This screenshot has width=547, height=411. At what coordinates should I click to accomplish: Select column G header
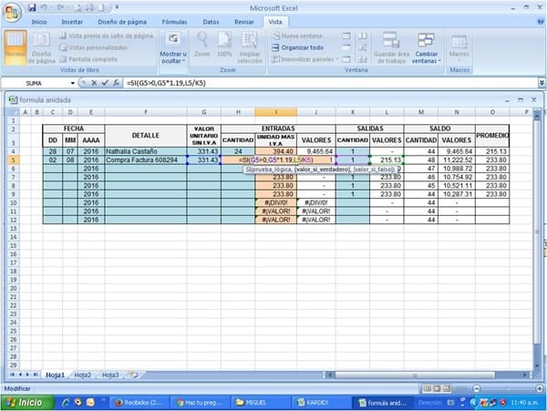click(x=203, y=112)
